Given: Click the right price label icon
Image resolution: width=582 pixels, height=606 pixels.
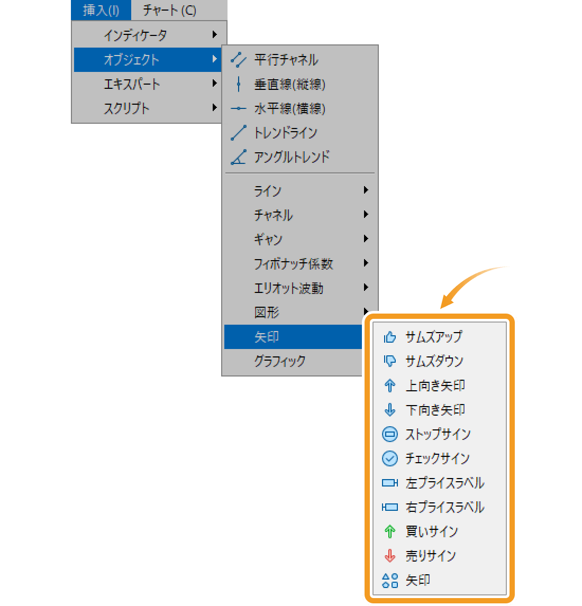Looking at the screenshot, I should [x=390, y=507].
